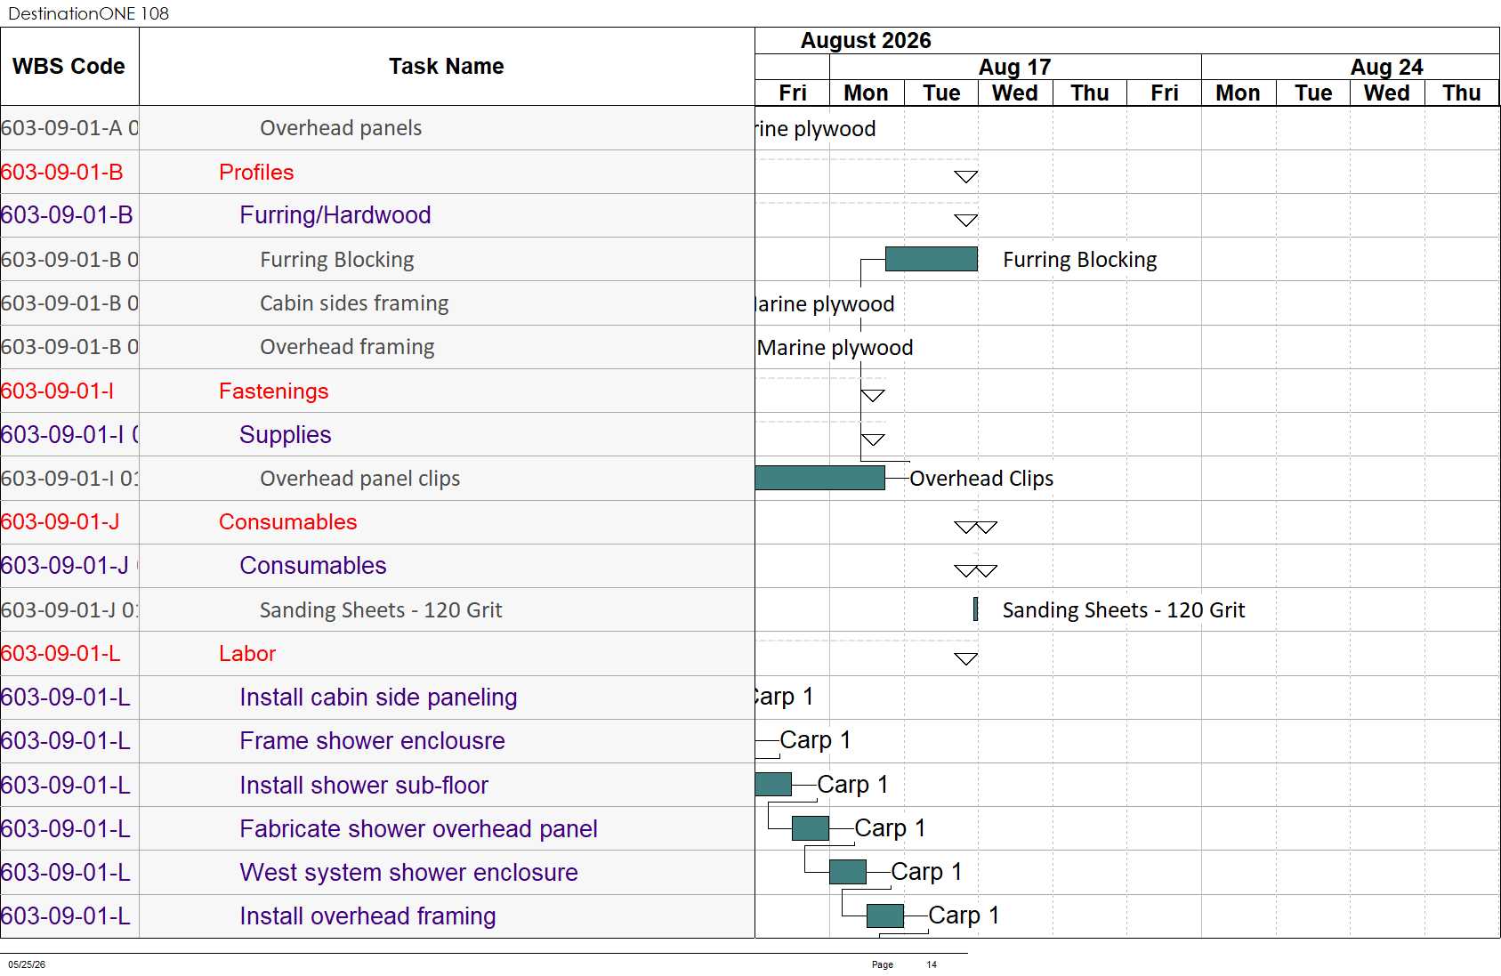Click the Sanding Sheets label beside its chart bar
This screenshot has width=1501, height=976.
point(1124,610)
